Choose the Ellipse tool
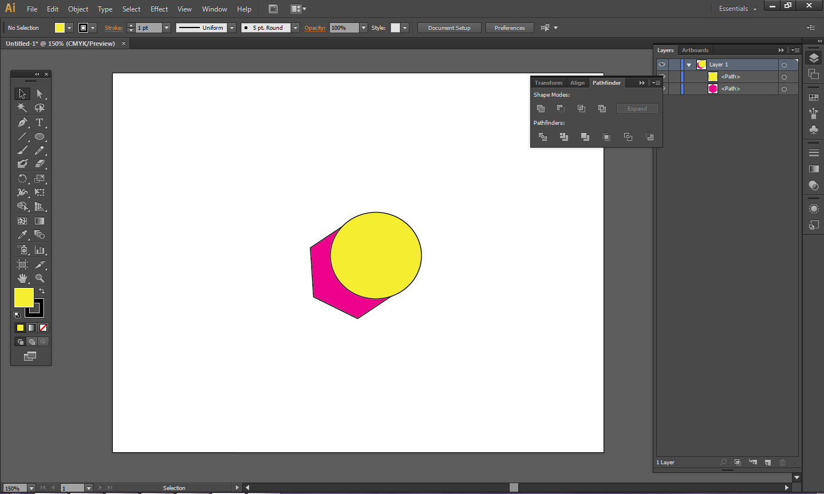The image size is (824, 494). coord(40,137)
